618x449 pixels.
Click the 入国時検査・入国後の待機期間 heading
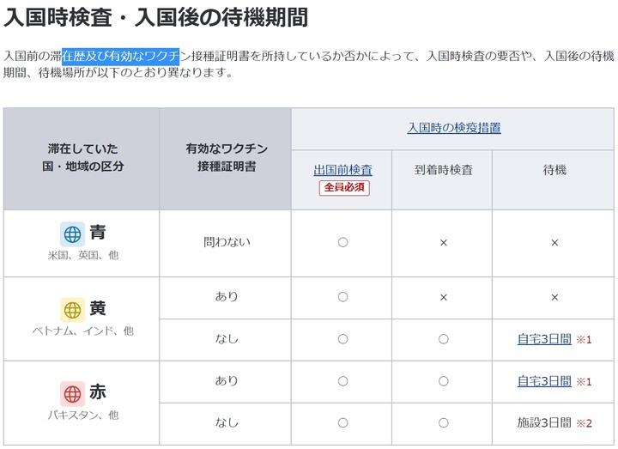pyautogui.click(x=156, y=17)
